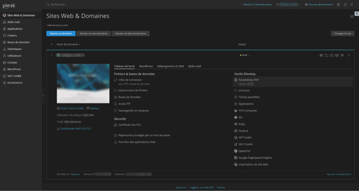
Task: Open the file manager folder icon in domain row
Action: click(327, 55)
